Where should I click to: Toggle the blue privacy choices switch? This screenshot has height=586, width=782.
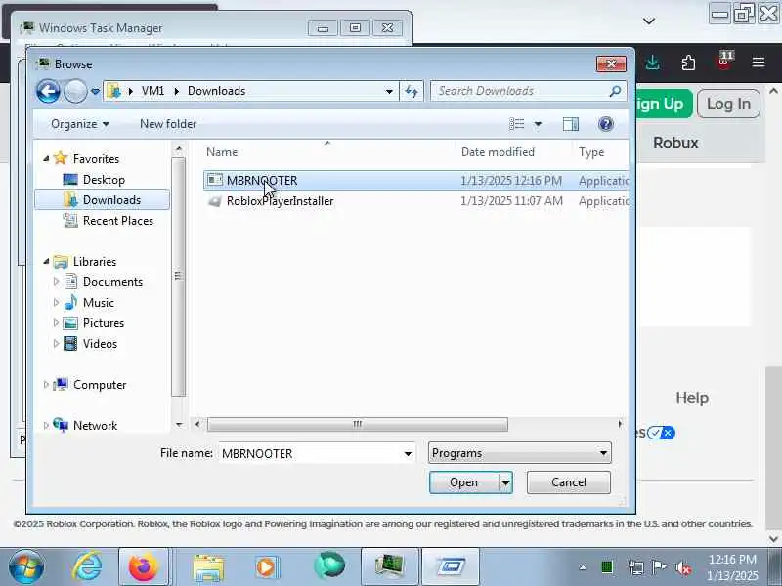point(661,433)
